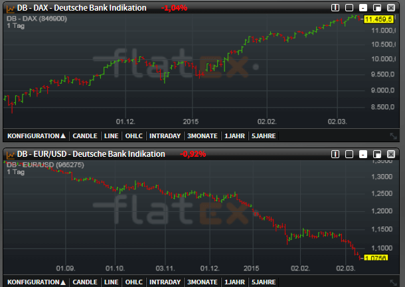Click the 02.03. date on the DAX axis
This screenshot has height=287, width=405.
337,122
